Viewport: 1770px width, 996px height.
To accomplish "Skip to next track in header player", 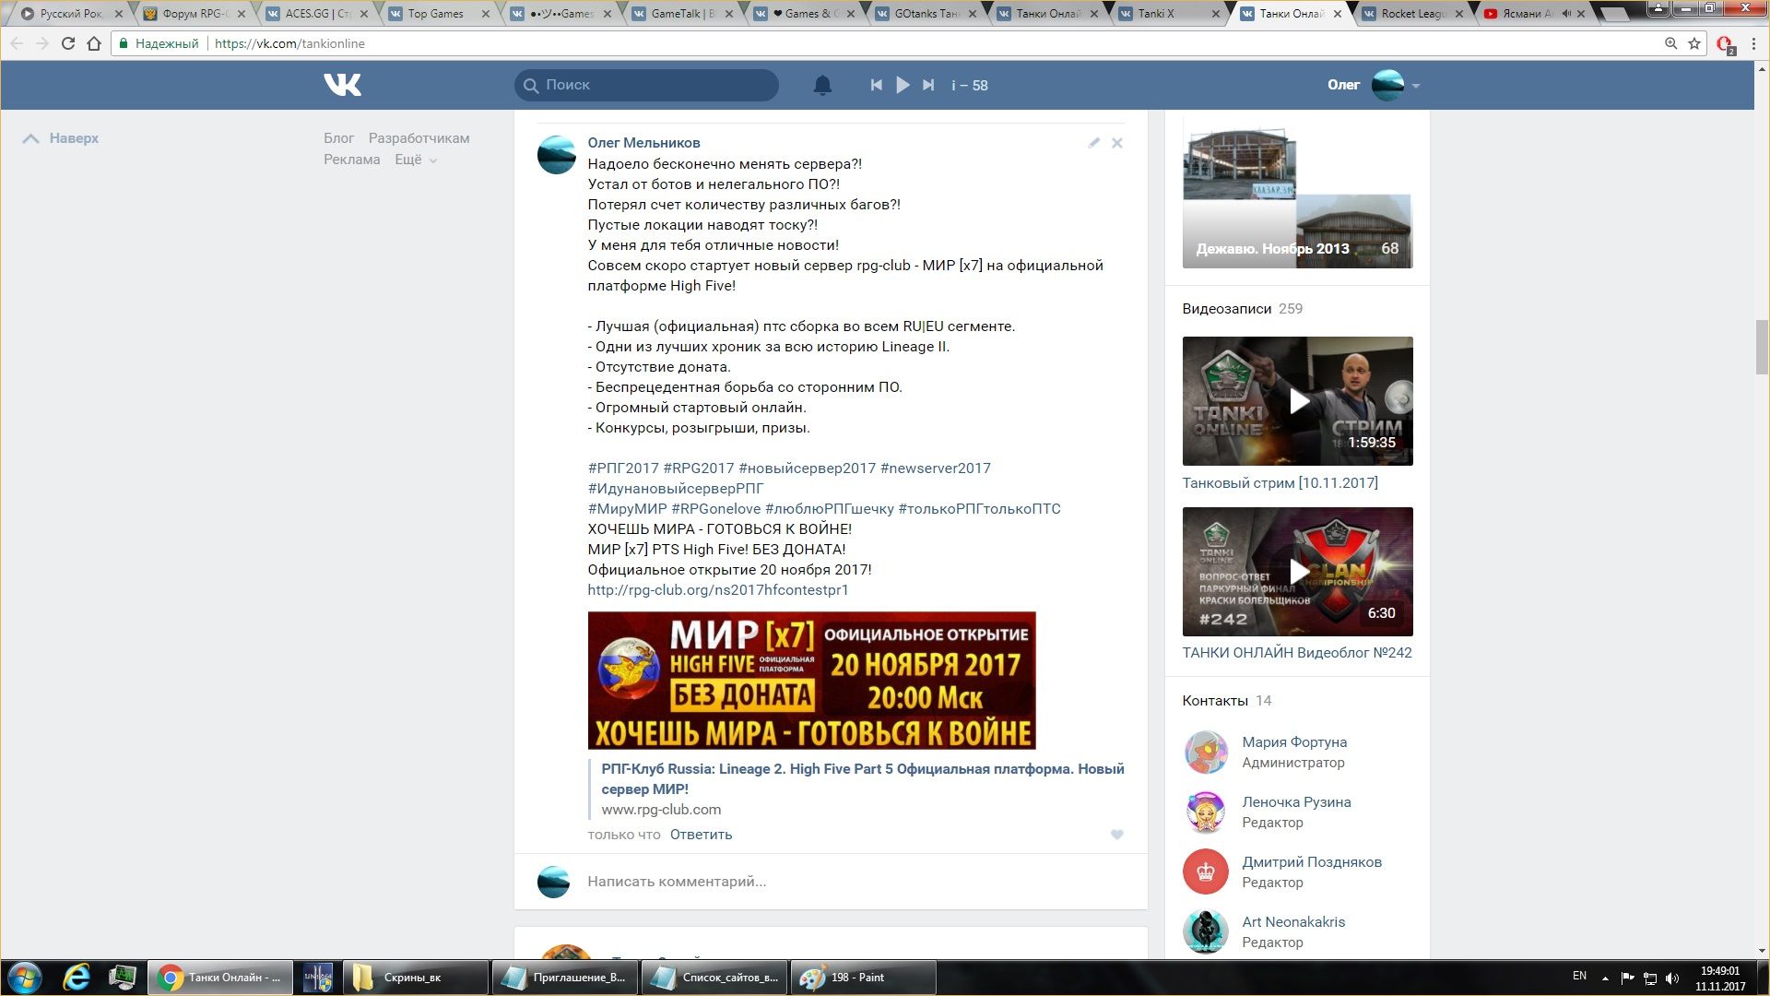I will 928,85.
